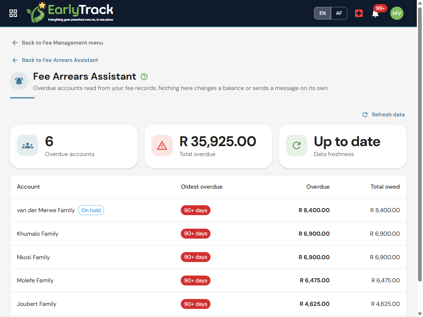Switch language to AF
Screen dimensions: 423x317
(339, 13)
